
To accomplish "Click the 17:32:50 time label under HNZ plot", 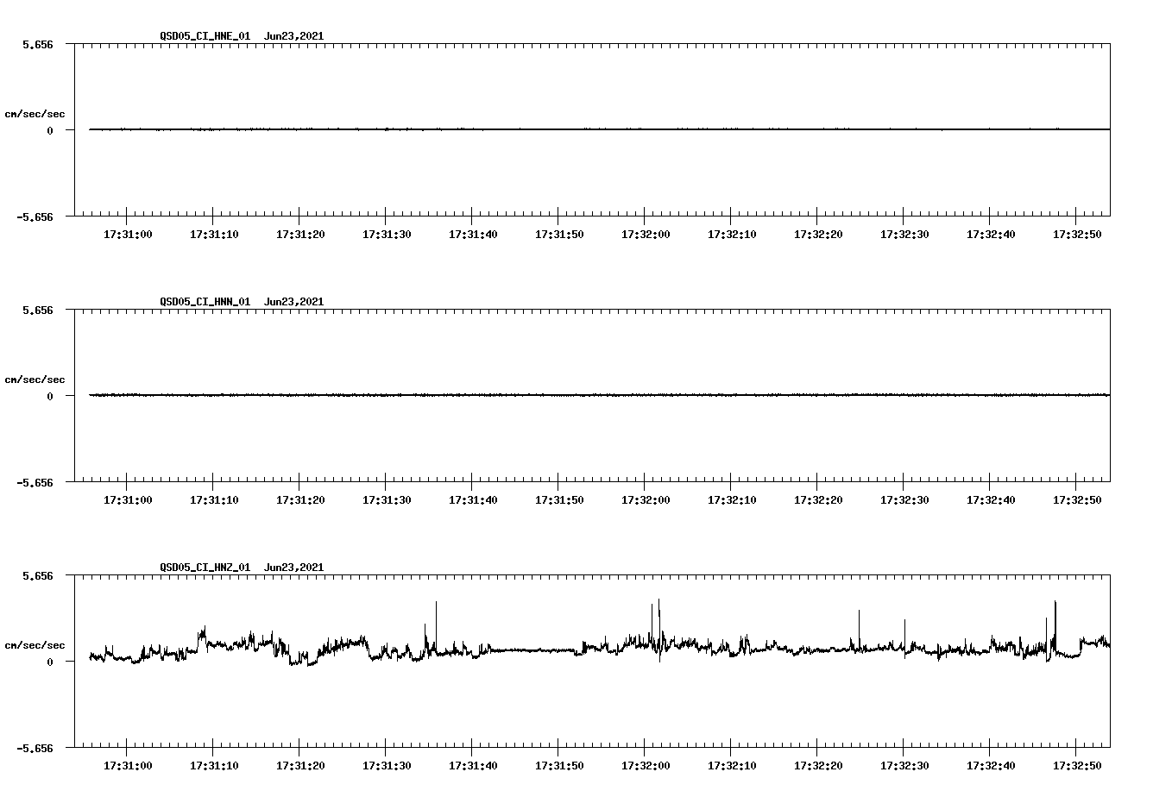I will click(x=1077, y=765).
